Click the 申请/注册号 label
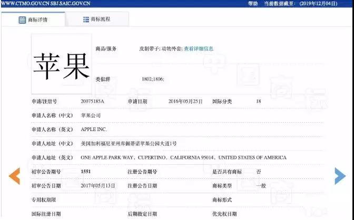 tap(44, 102)
